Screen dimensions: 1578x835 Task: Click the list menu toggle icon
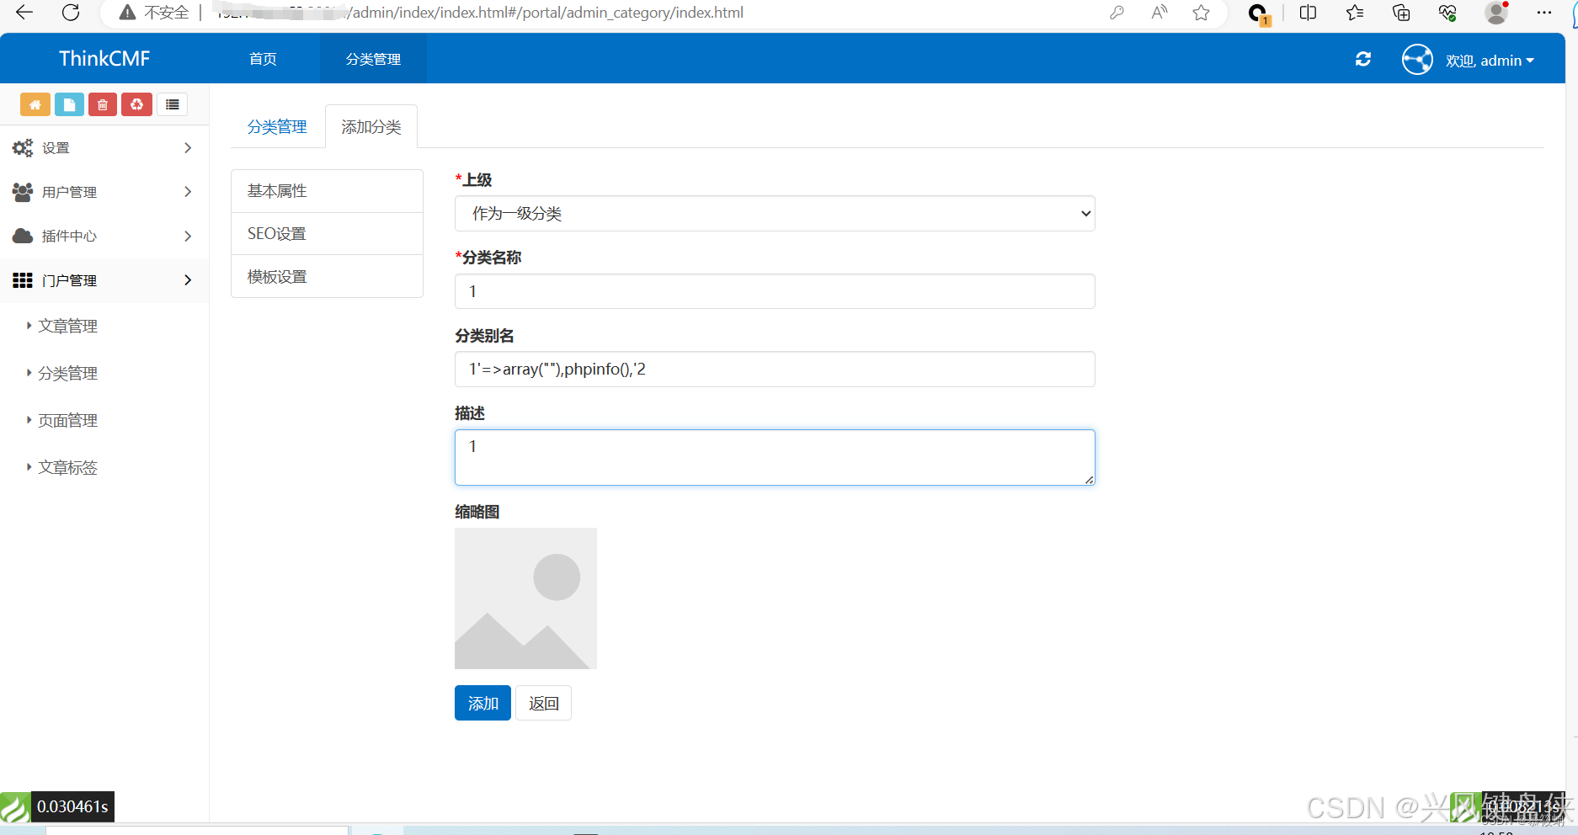[x=172, y=104]
